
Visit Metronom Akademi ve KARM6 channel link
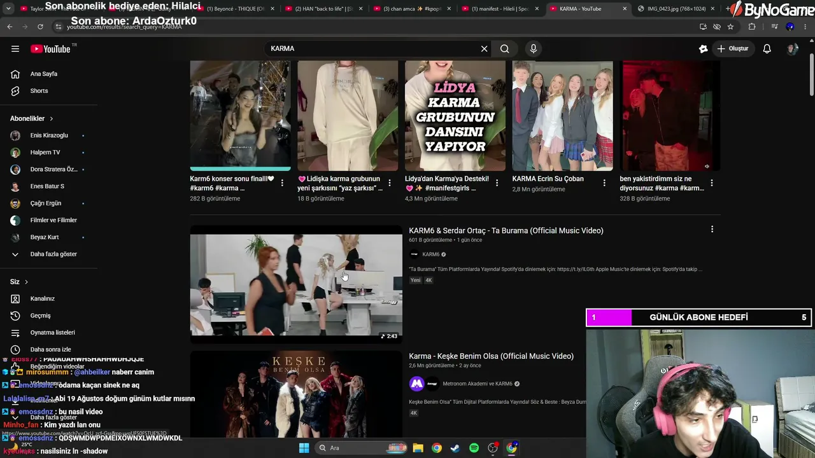click(x=478, y=384)
